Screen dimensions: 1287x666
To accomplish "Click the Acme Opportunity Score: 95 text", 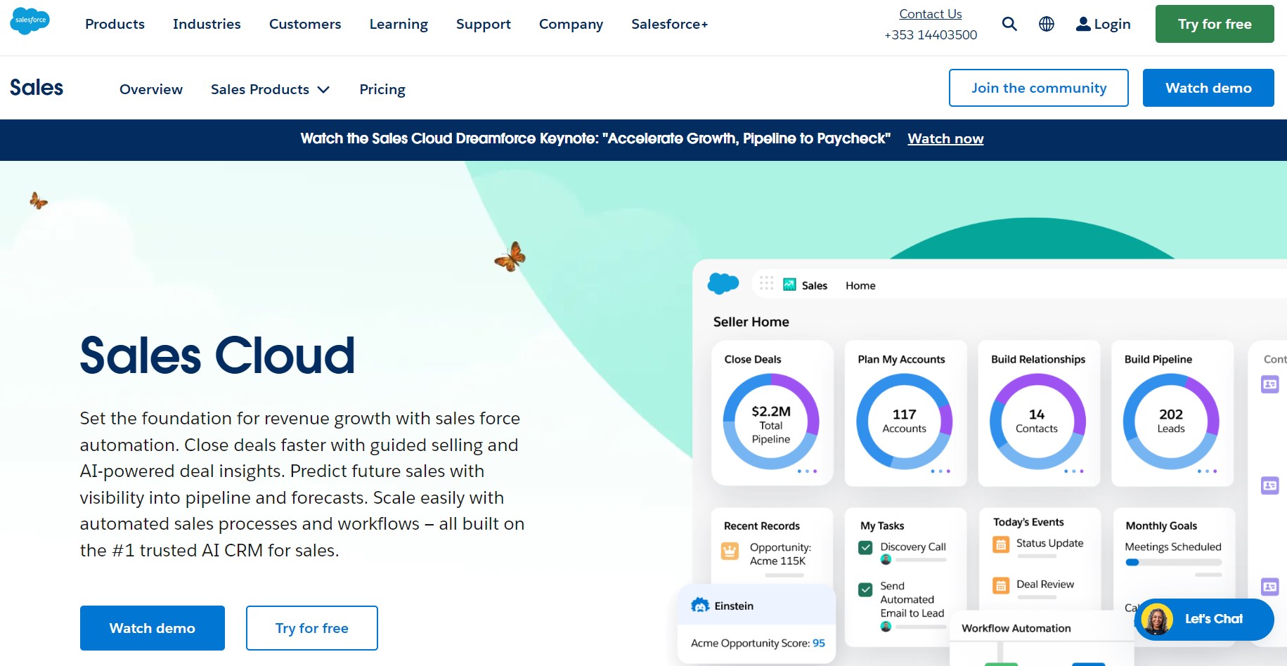I will point(758,643).
